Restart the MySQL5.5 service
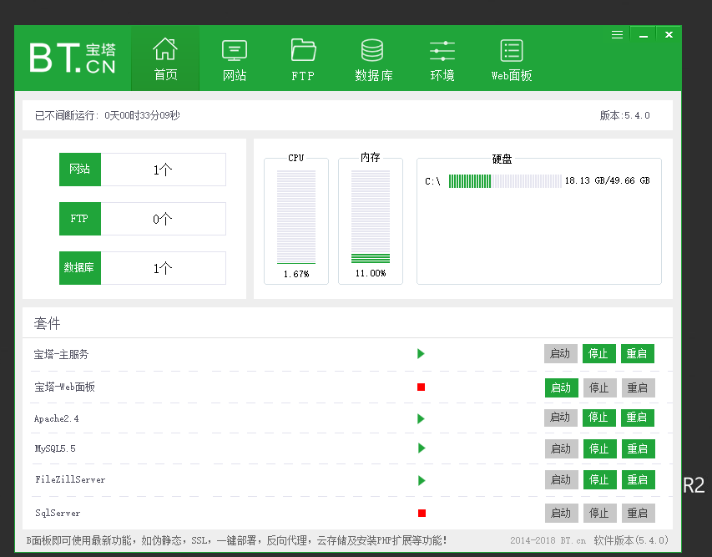 tap(638, 449)
